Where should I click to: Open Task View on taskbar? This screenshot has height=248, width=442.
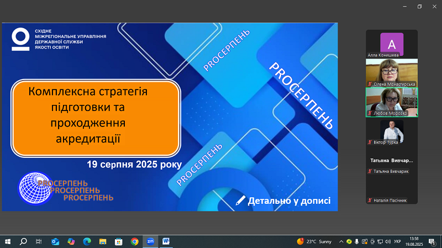(x=39, y=241)
